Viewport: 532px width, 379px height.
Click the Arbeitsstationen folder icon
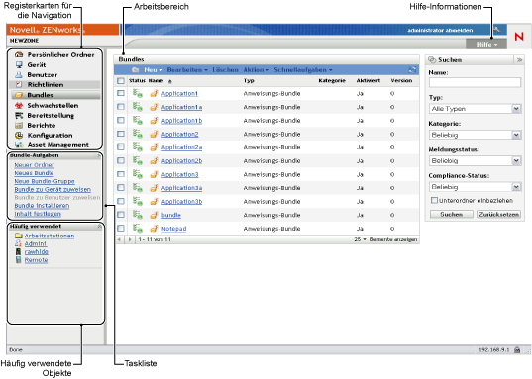18,236
